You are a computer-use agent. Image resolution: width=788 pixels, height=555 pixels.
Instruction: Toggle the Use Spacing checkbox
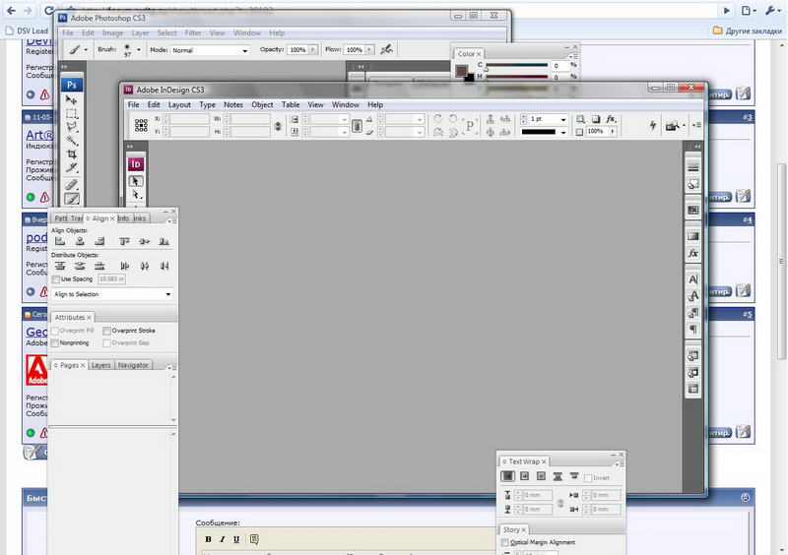56,279
